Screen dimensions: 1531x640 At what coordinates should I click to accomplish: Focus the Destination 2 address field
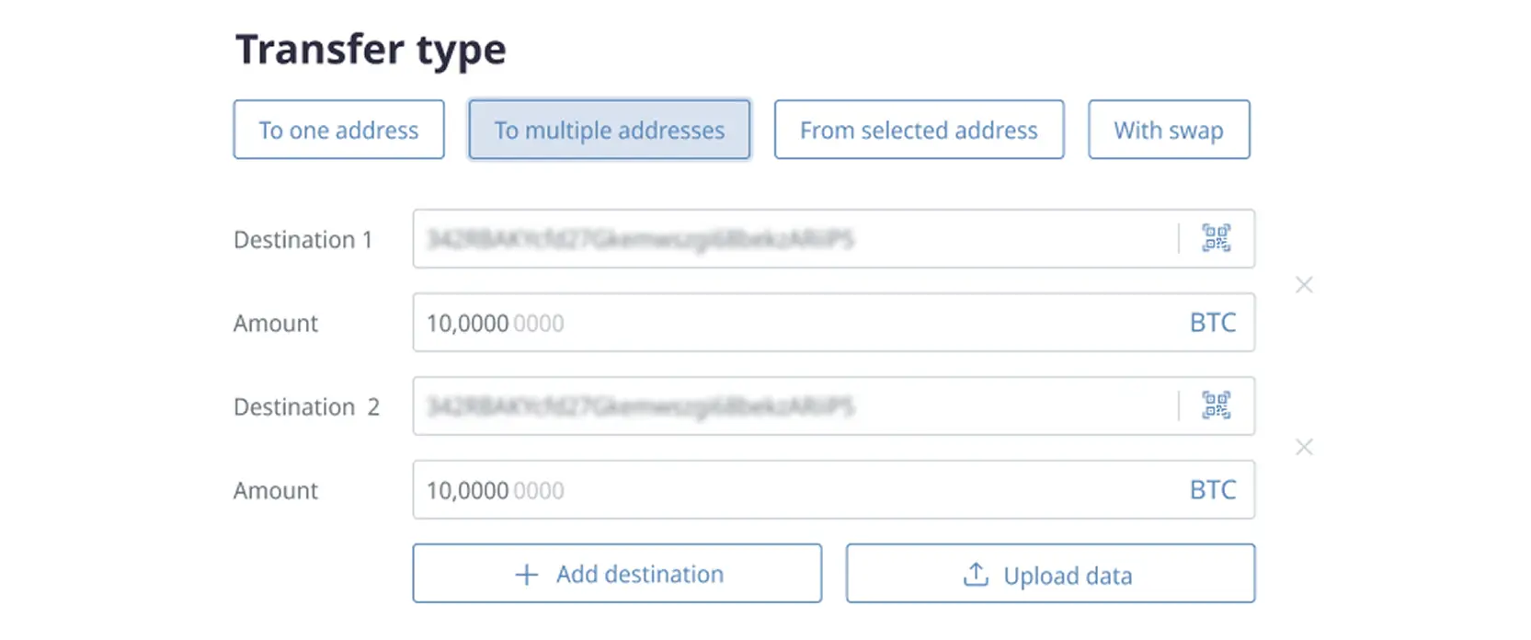coord(791,406)
